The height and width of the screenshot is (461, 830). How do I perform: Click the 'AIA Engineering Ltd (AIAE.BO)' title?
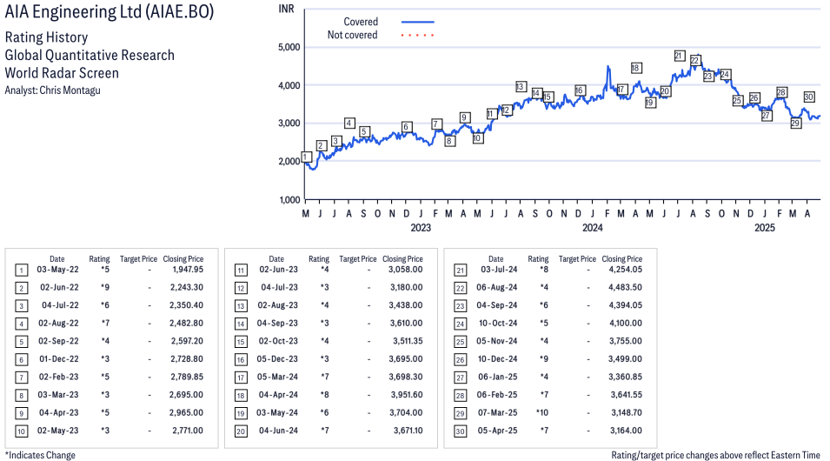click(110, 11)
